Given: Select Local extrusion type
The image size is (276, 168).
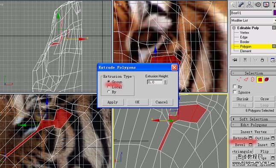Looking at the screenshot, I should tap(109, 87).
